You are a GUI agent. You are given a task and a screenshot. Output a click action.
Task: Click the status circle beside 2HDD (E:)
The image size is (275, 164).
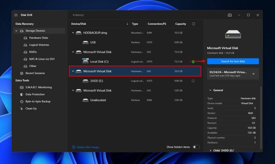[x=193, y=81]
